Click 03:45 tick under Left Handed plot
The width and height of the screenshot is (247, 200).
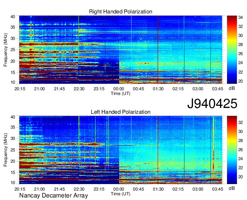[218, 189]
